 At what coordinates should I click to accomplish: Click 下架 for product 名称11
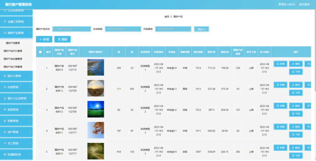pos(296,134)
